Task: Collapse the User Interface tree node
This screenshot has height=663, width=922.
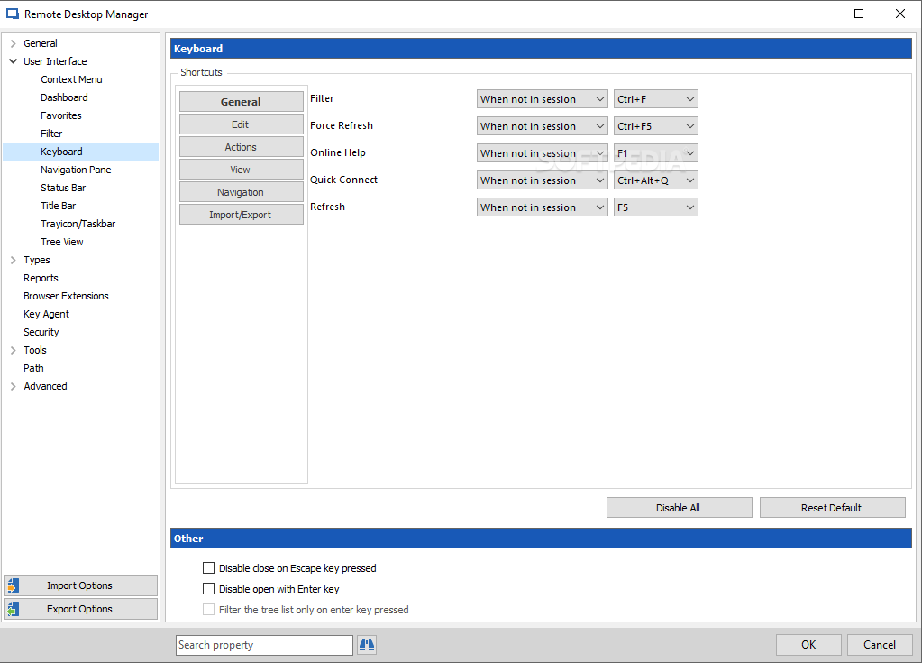Action: tap(13, 61)
